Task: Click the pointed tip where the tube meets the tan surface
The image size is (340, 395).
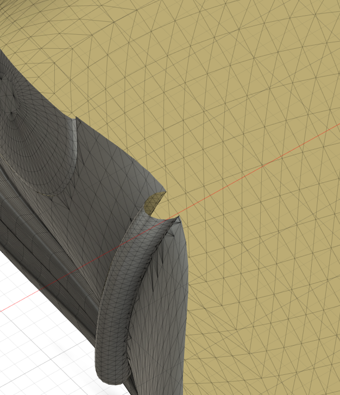Action: [178, 218]
